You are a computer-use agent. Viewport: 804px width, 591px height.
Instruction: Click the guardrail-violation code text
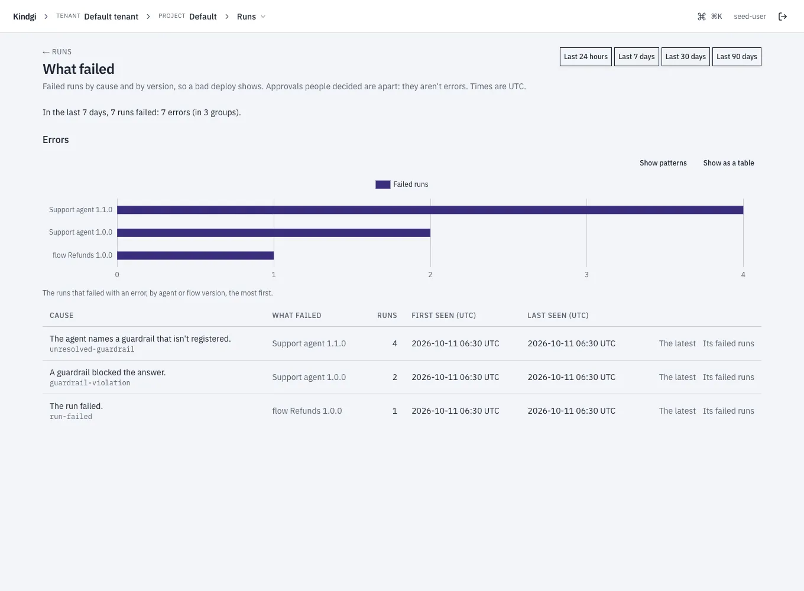[90, 383]
